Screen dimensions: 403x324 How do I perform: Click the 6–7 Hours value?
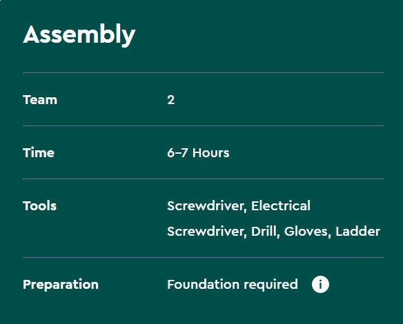click(198, 153)
